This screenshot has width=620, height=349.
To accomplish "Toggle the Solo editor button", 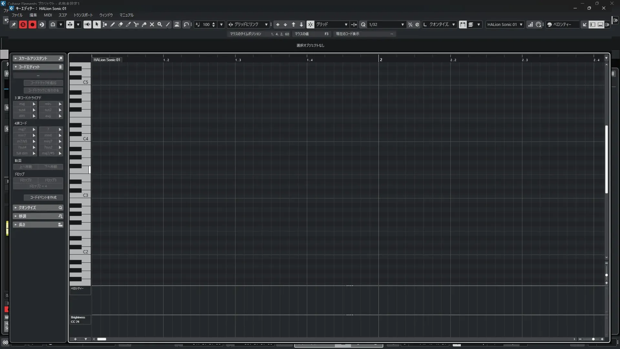I will click(x=23, y=25).
